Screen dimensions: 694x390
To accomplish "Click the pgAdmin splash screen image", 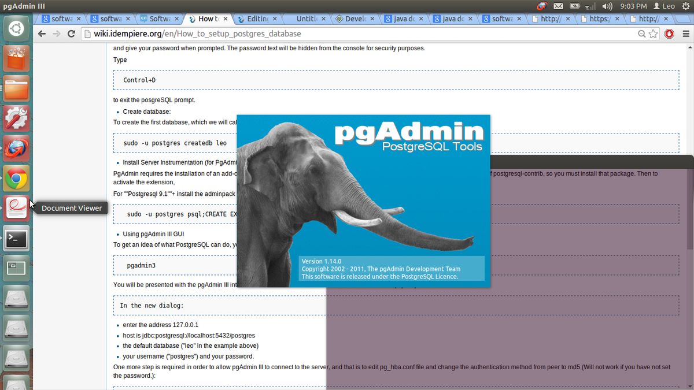I will [363, 200].
